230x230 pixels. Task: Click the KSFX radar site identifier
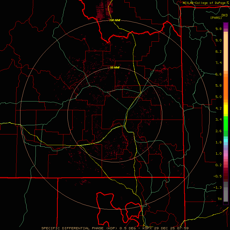pyautogui.click(x=147, y=228)
